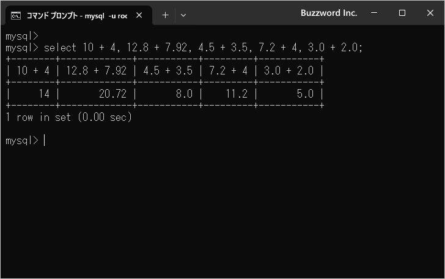The image size is (445, 279).
Task: Click the cursor at the last mysql> prompt
Action: tap(45, 140)
